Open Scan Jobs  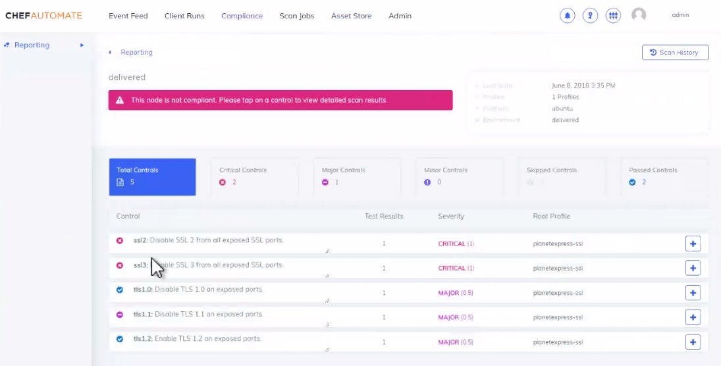[x=297, y=16]
